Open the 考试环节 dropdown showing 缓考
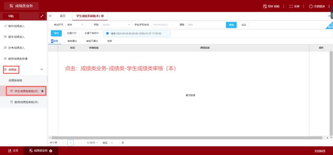333x155 pixels. tap(75, 25)
